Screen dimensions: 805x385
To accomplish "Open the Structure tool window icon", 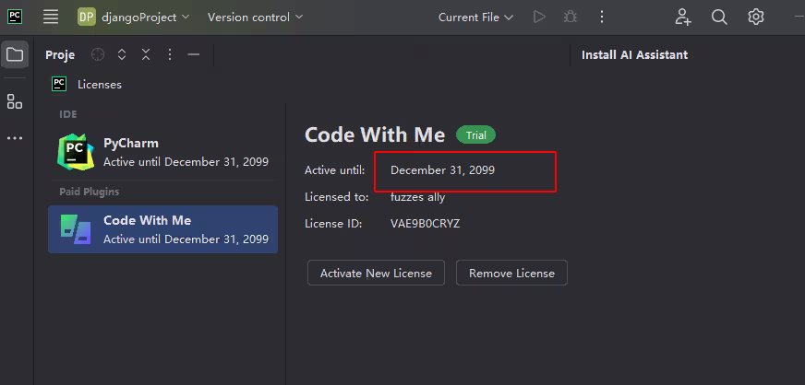I will pos(15,101).
